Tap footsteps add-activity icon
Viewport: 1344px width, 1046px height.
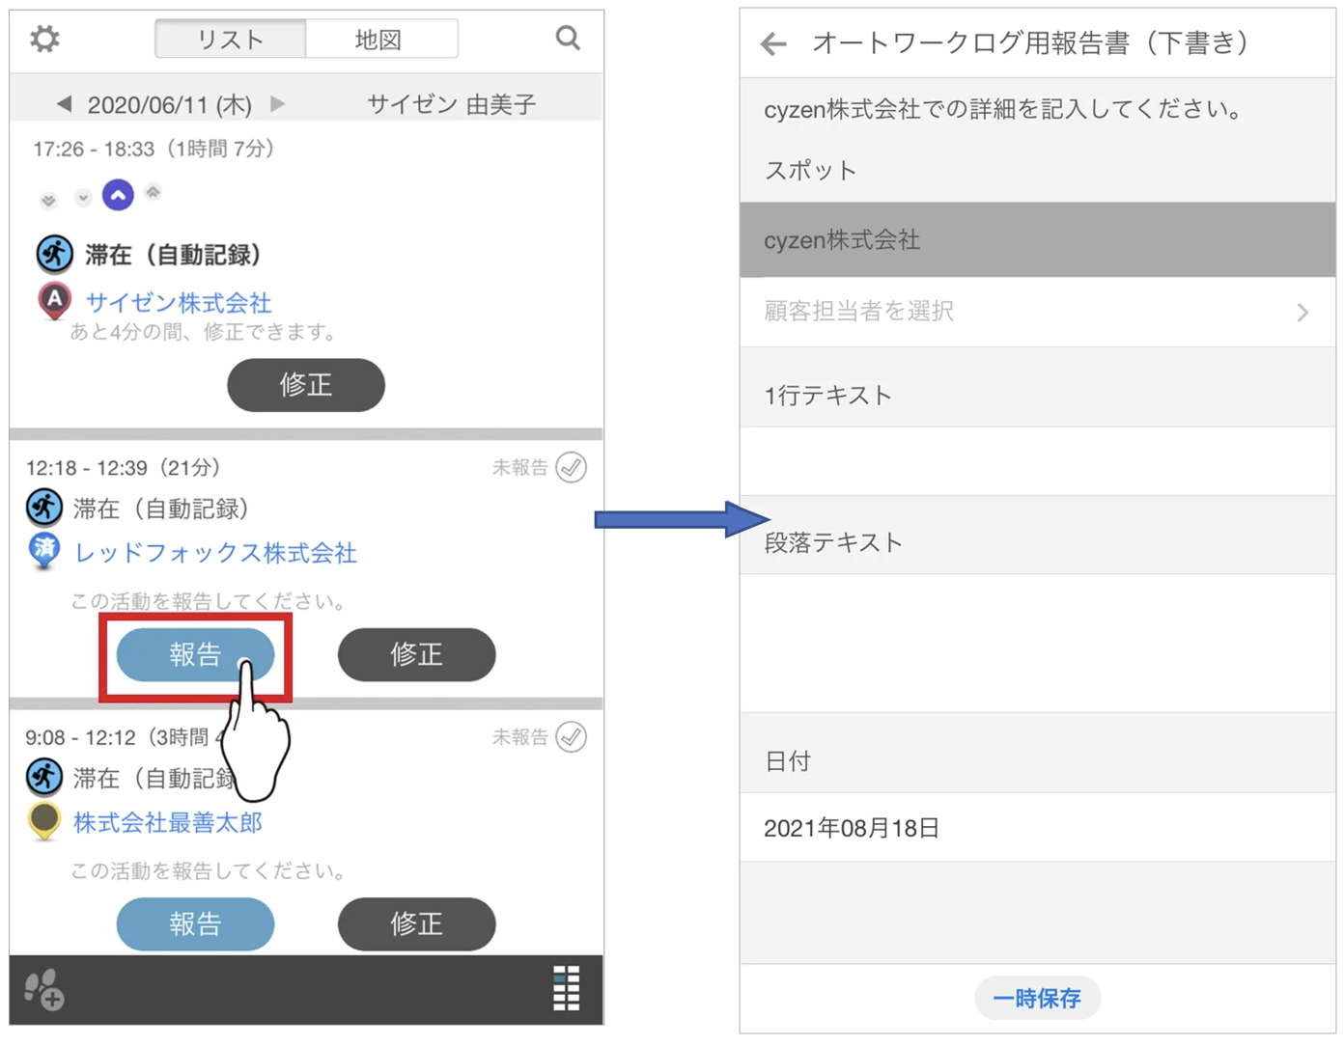[43, 989]
